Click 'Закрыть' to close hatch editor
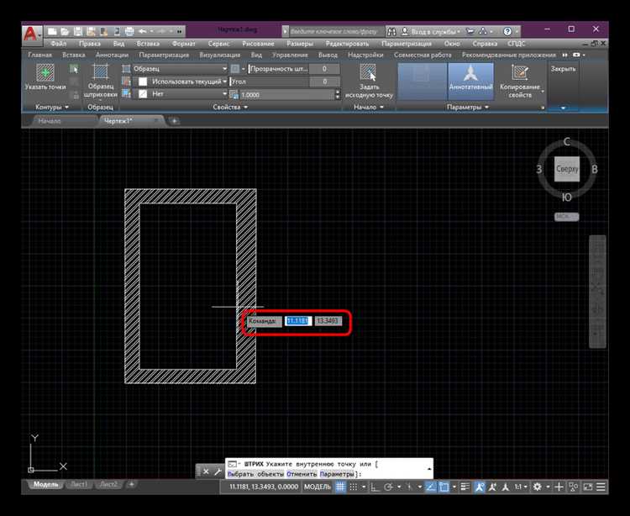 [564, 69]
